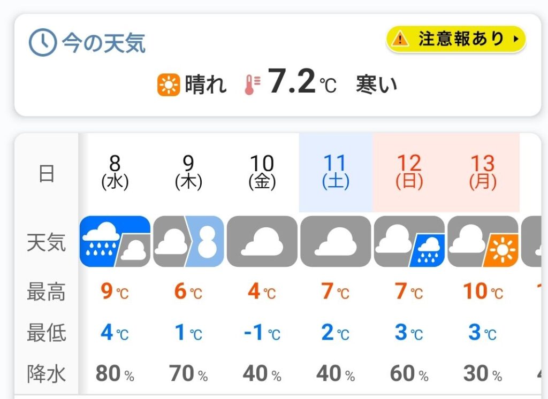Screen dimensions: 548x399
Task: Click the cloud-then-sun icon for day 13
Action: [483, 241]
